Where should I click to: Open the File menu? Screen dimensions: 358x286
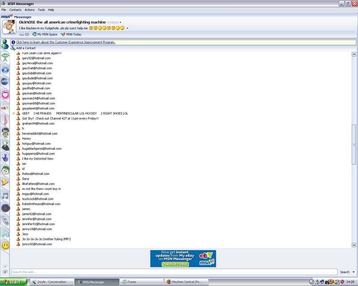tap(4, 10)
